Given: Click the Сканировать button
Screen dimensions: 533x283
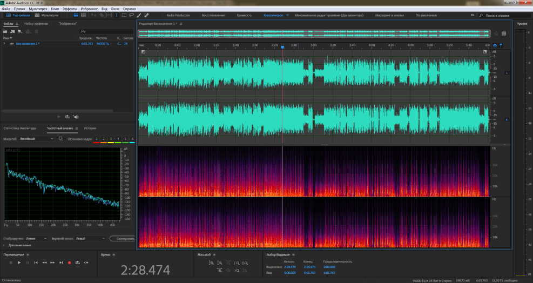Looking at the screenshot, I should [x=122, y=238].
